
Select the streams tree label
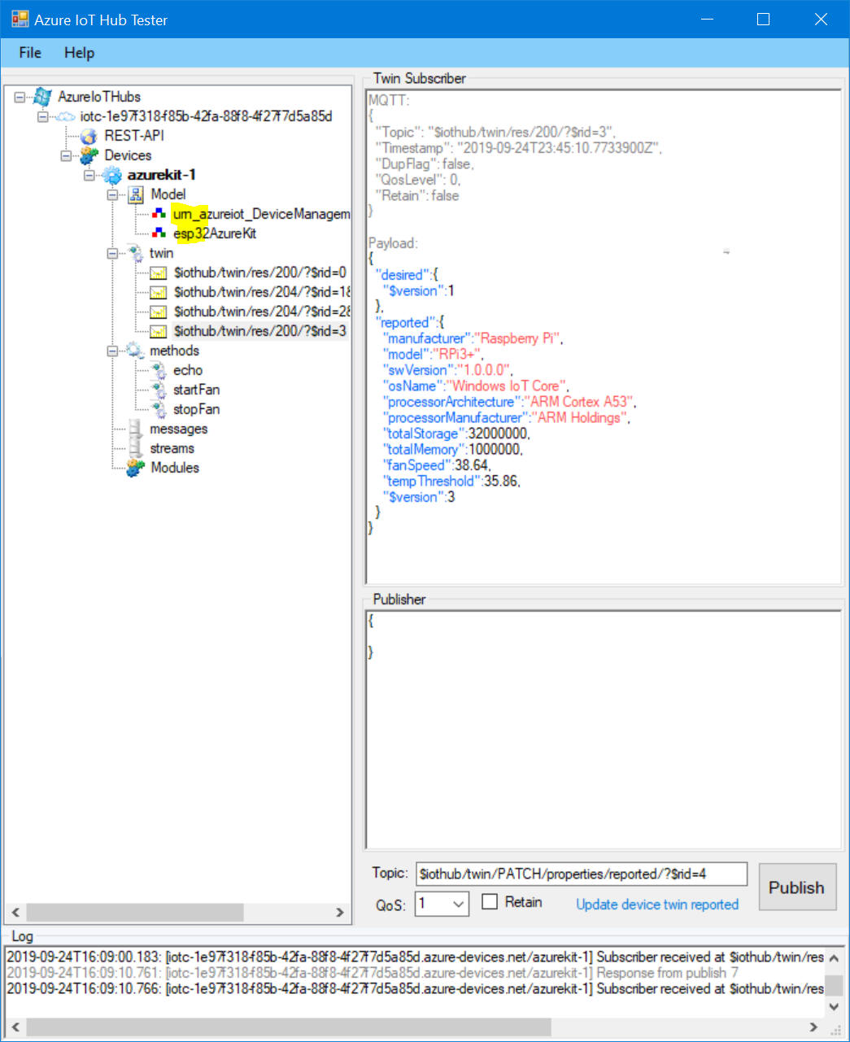click(x=172, y=448)
